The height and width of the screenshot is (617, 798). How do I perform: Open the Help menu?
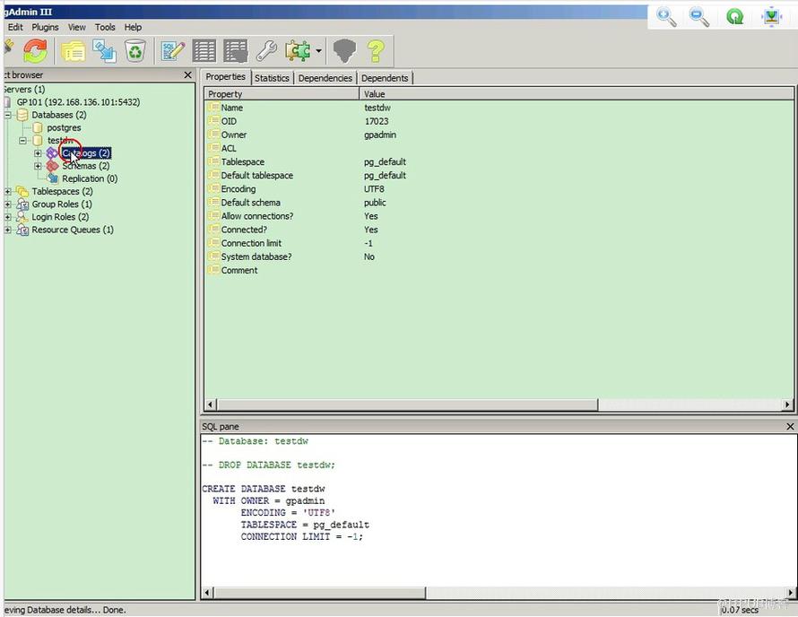pyautogui.click(x=133, y=27)
